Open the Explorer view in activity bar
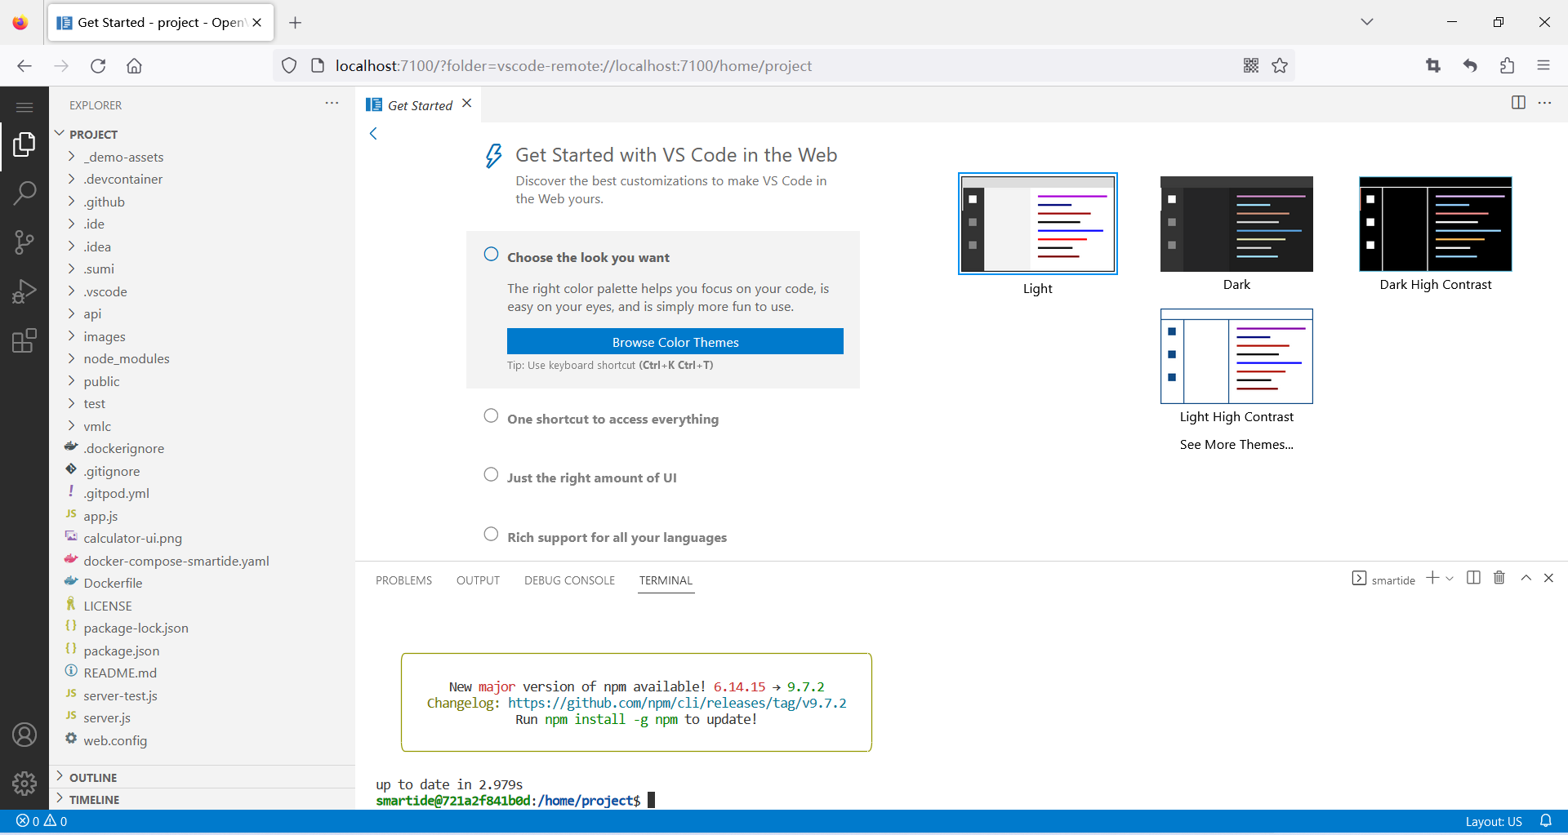This screenshot has width=1568, height=835. point(24,145)
